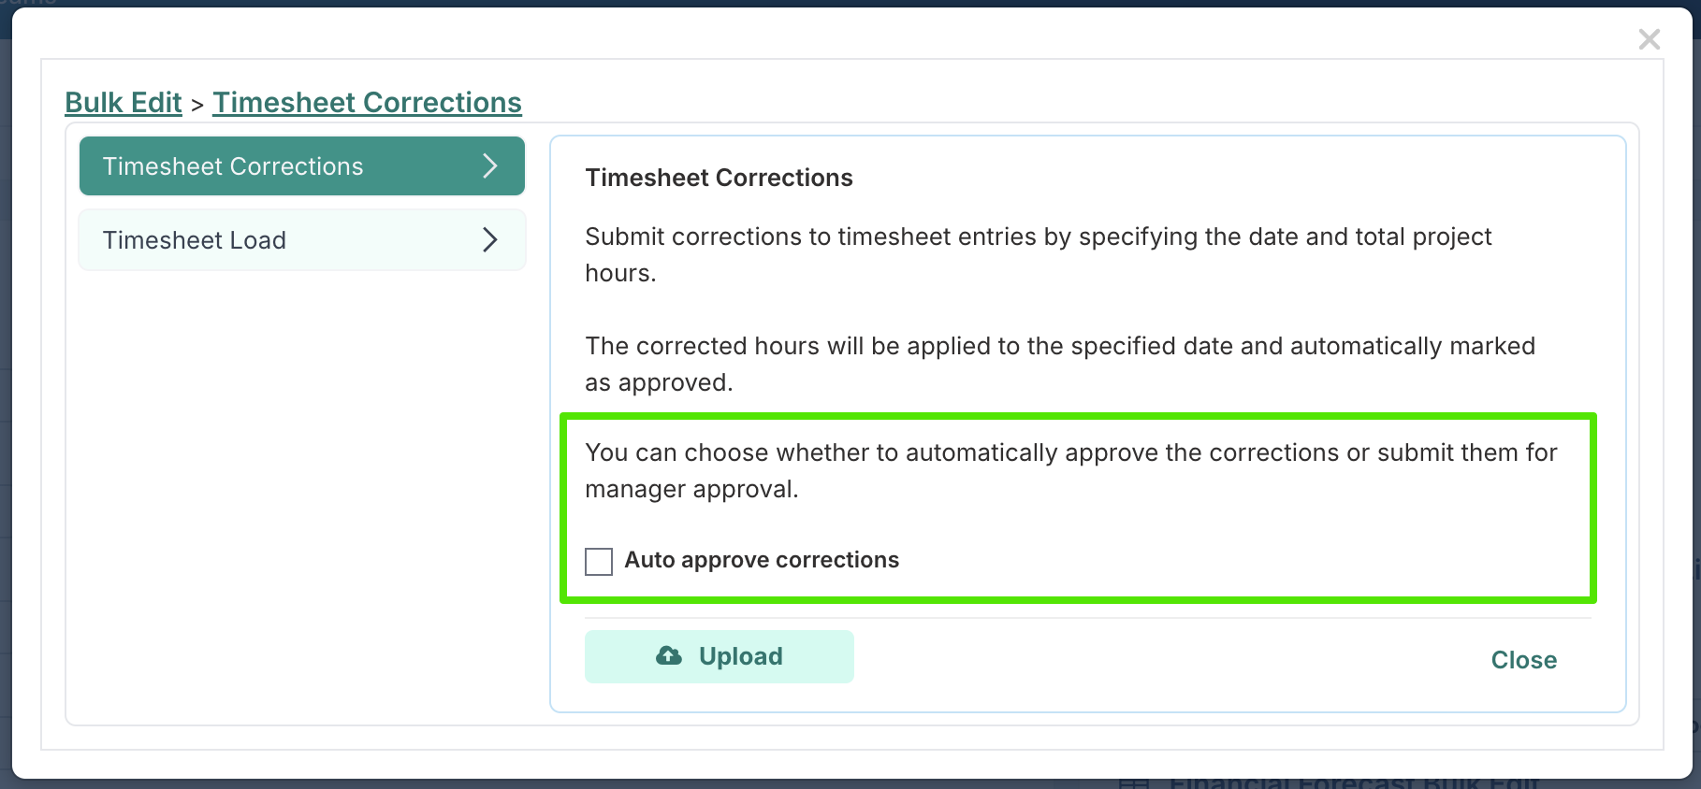Image resolution: width=1701 pixels, height=789 pixels.
Task: Click the bold Timesheet Corrections panel heading
Action: pos(719,178)
